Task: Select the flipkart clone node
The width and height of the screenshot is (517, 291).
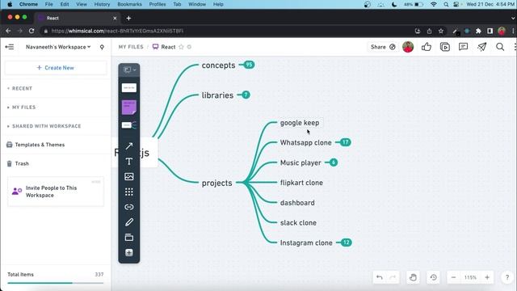Action: pos(301,183)
